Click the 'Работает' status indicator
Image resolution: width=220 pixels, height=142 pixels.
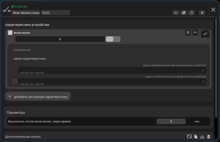pos(20,6)
